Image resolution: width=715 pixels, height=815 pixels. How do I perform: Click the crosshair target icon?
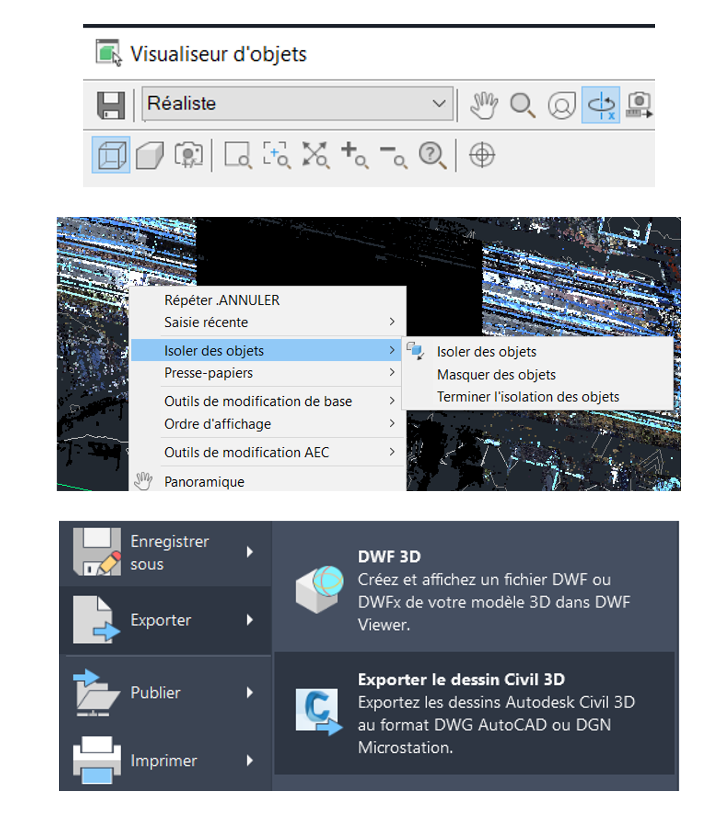(x=482, y=155)
